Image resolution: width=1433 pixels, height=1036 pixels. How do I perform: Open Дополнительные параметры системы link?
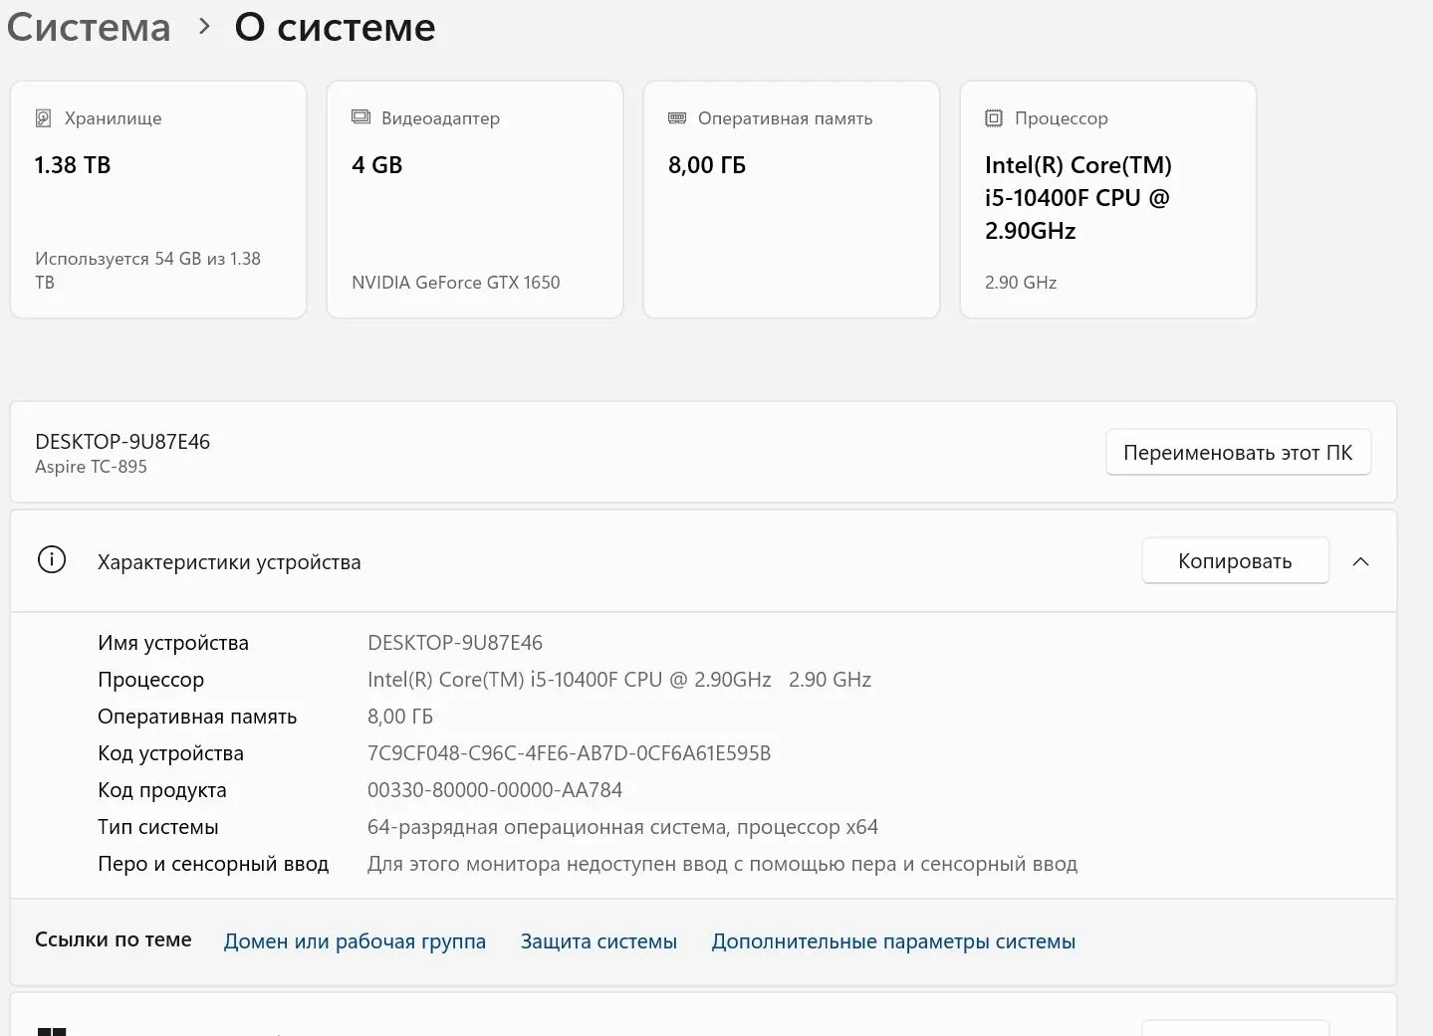[893, 941]
